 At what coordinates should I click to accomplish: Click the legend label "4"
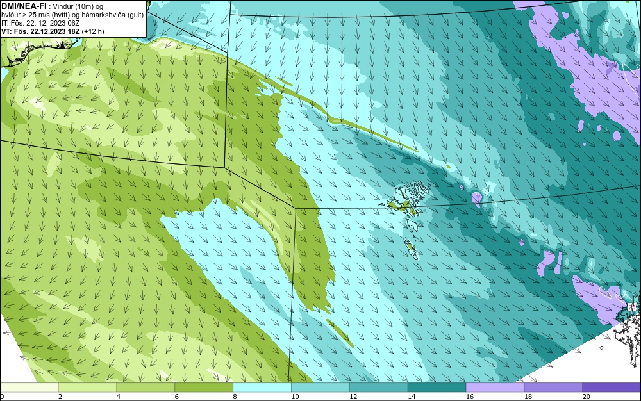118,397
